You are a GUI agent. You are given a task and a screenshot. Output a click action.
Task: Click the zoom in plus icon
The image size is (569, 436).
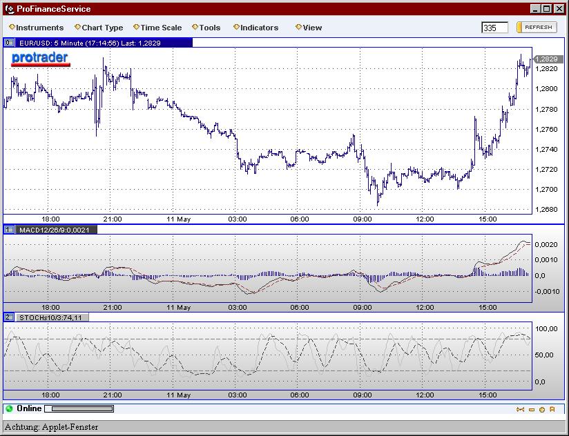(x=542, y=410)
